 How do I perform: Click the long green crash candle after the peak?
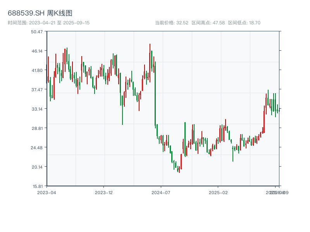click(x=155, y=95)
